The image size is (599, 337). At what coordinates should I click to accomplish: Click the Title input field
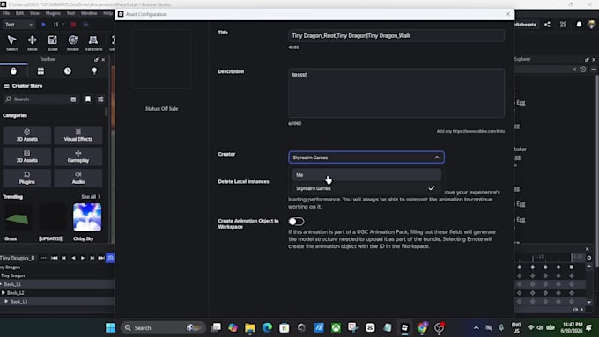396,35
